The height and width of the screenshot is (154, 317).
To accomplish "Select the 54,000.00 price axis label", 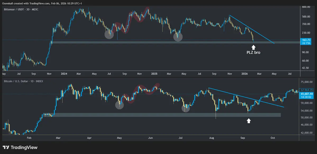I will click(307, 111).
